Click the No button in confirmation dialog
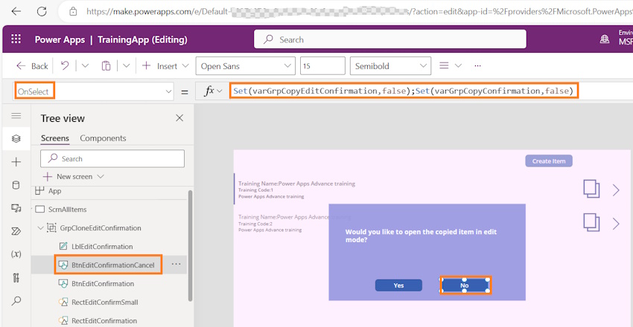 click(x=464, y=285)
